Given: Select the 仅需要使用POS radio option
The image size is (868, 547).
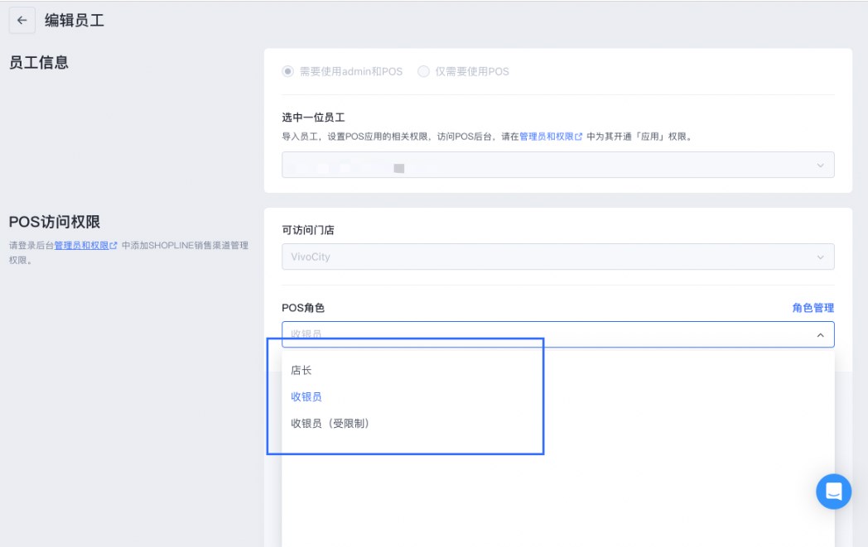Looking at the screenshot, I should point(423,71).
